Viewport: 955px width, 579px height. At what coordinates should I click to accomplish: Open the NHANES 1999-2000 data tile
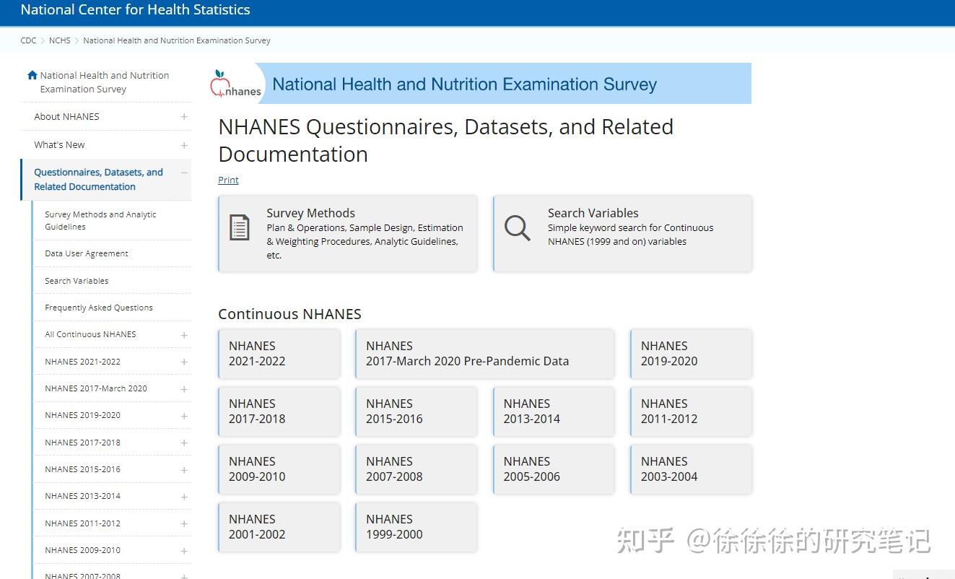[416, 527]
